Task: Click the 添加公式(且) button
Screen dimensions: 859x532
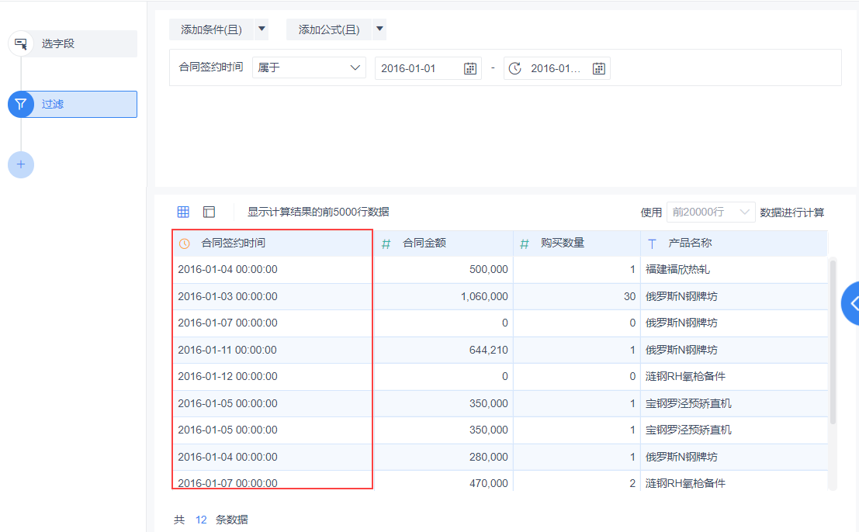Action: [x=329, y=29]
